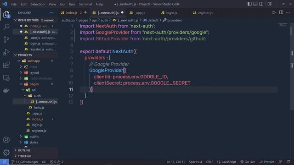
Task: Open the File menu
Action: pyautogui.click(x=14, y=4)
